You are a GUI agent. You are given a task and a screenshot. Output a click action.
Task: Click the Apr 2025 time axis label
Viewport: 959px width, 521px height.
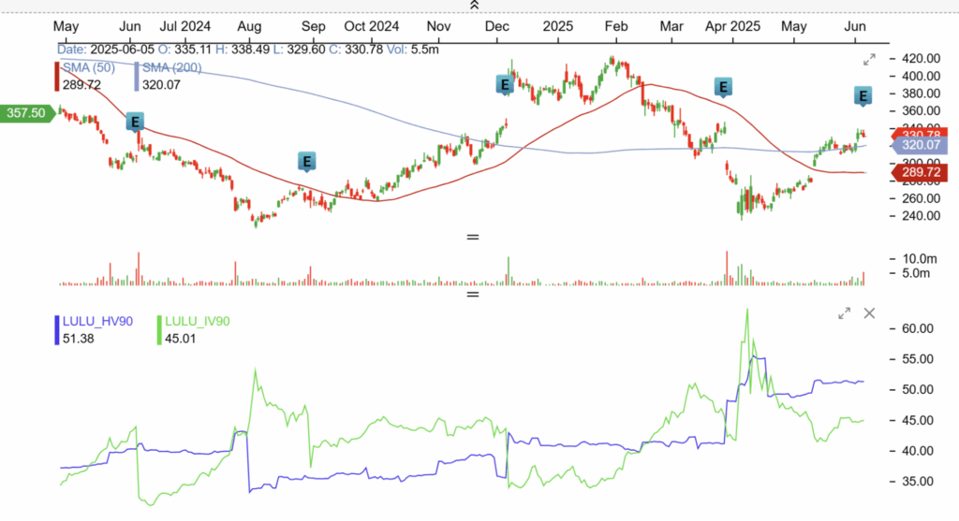coord(732,26)
